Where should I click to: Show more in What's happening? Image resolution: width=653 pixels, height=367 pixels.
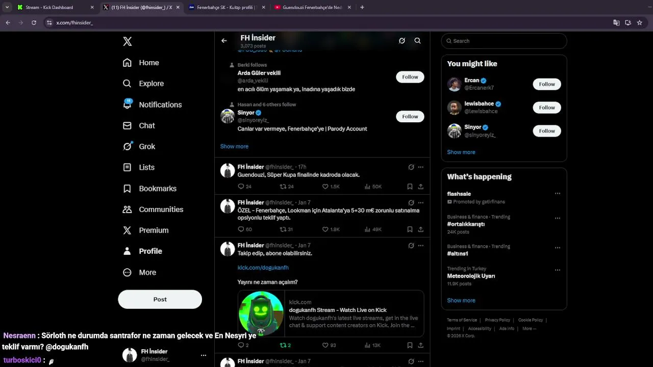pos(461,300)
